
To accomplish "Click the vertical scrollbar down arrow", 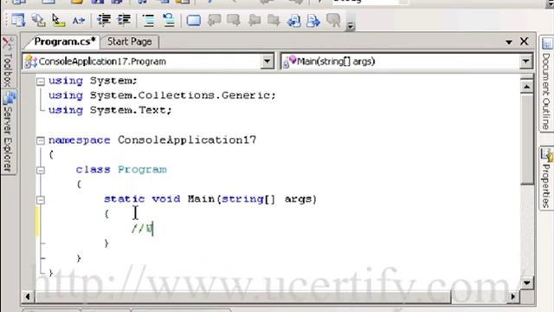I will pos(527,283).
